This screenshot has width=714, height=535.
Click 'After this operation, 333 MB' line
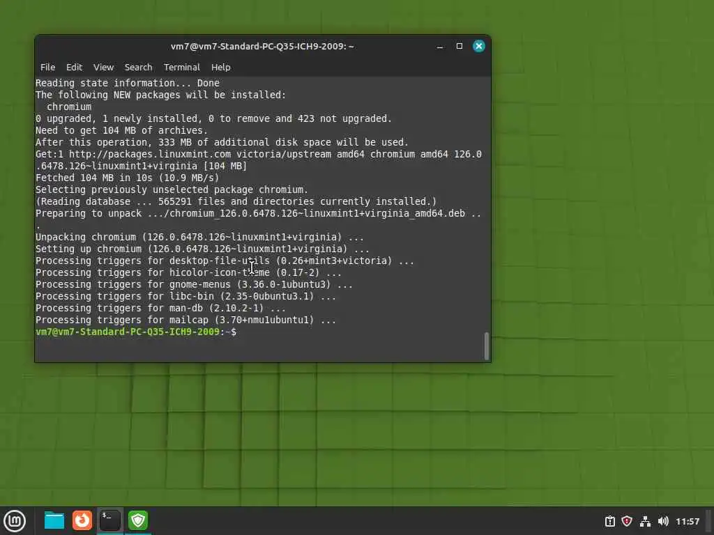222,142
